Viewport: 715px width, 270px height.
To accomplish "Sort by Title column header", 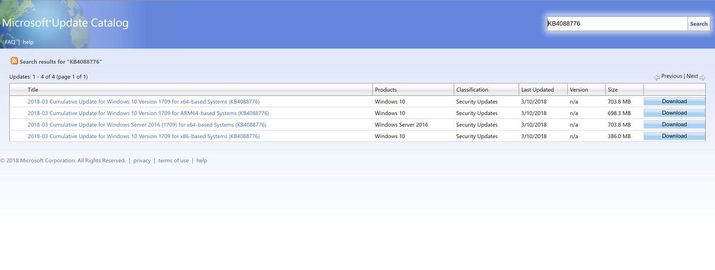I will (x=33, y=90).
